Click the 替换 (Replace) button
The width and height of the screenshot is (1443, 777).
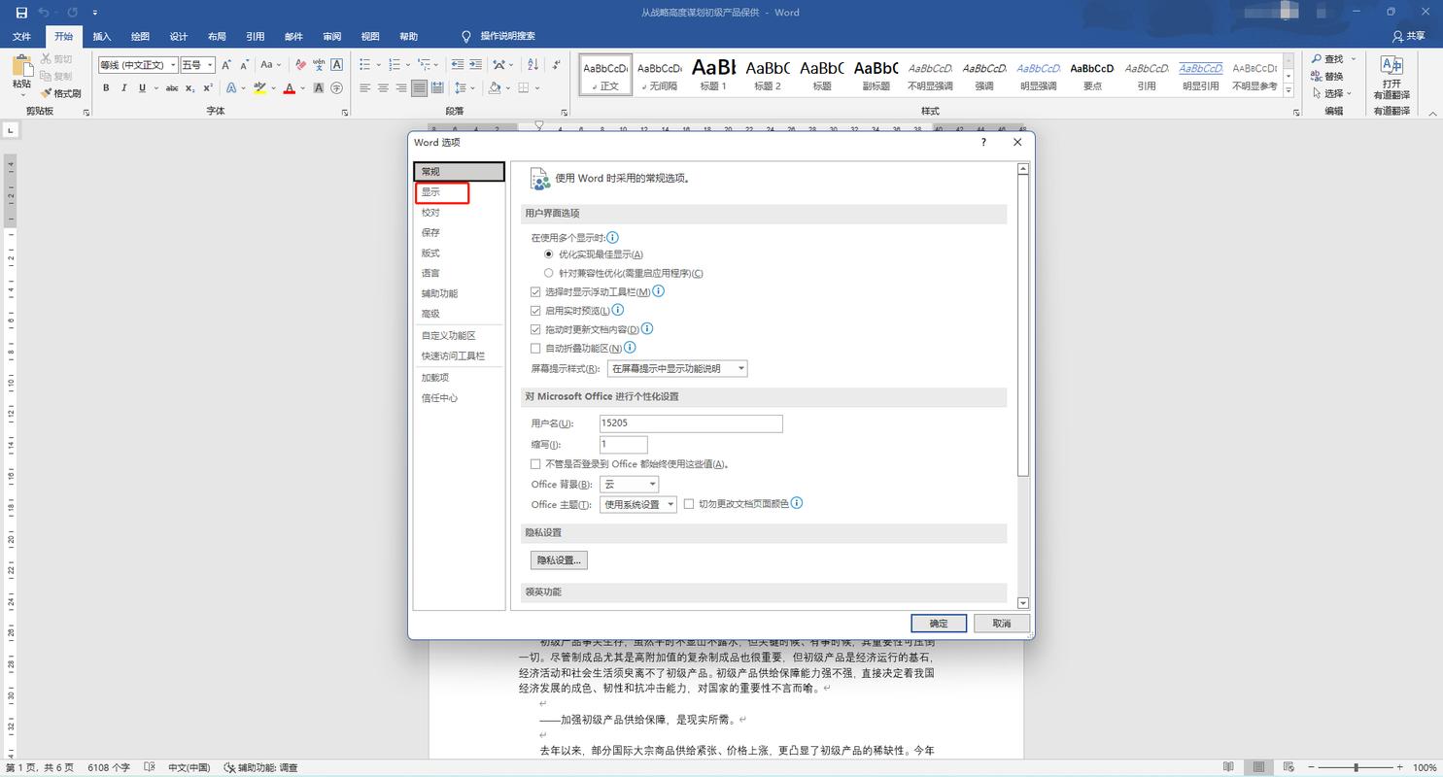(1327, 77)
